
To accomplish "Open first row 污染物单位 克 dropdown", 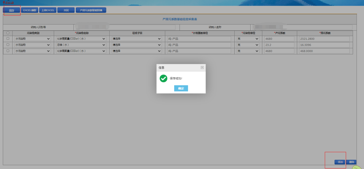I will [x=248, y=39].
